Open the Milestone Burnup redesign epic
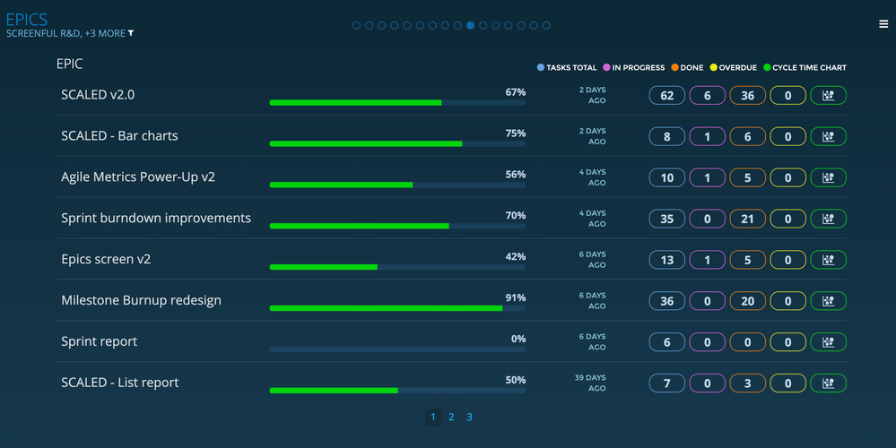 point(141,300)
